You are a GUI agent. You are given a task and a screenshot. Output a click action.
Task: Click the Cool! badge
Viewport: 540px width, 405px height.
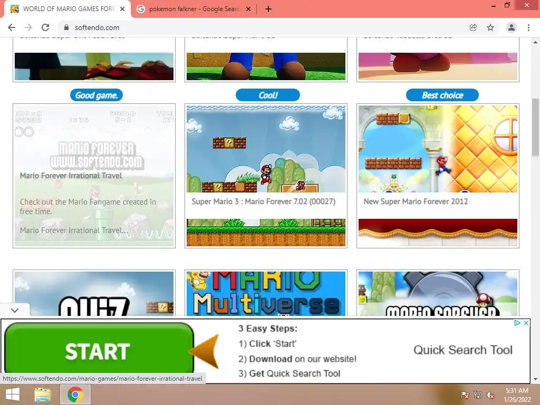pos(267,95)
